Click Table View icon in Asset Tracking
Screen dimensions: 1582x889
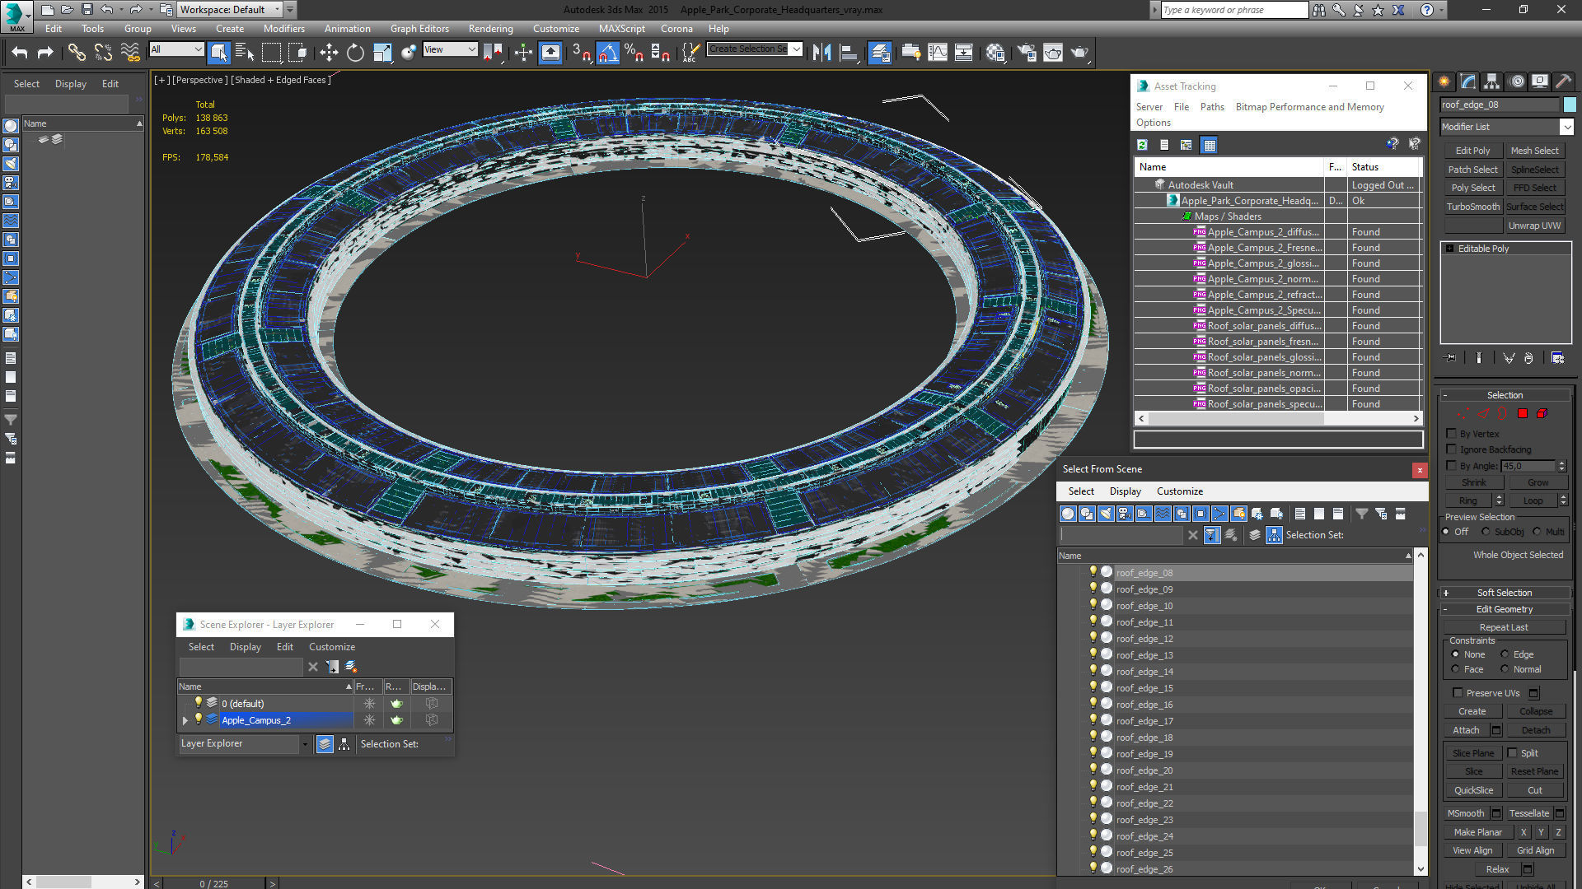[x=1209, y=145]
